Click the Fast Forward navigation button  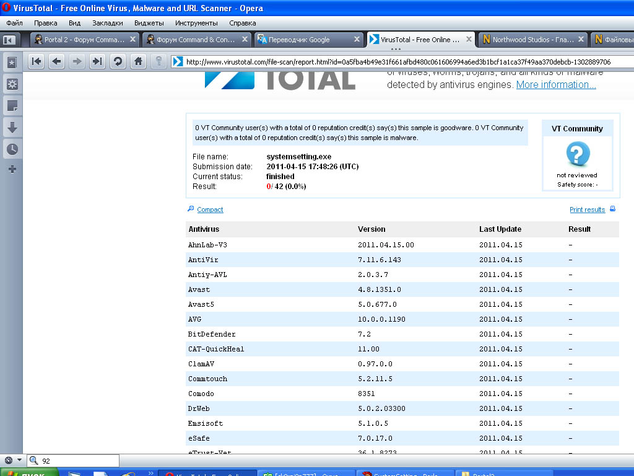pos(97,61)
